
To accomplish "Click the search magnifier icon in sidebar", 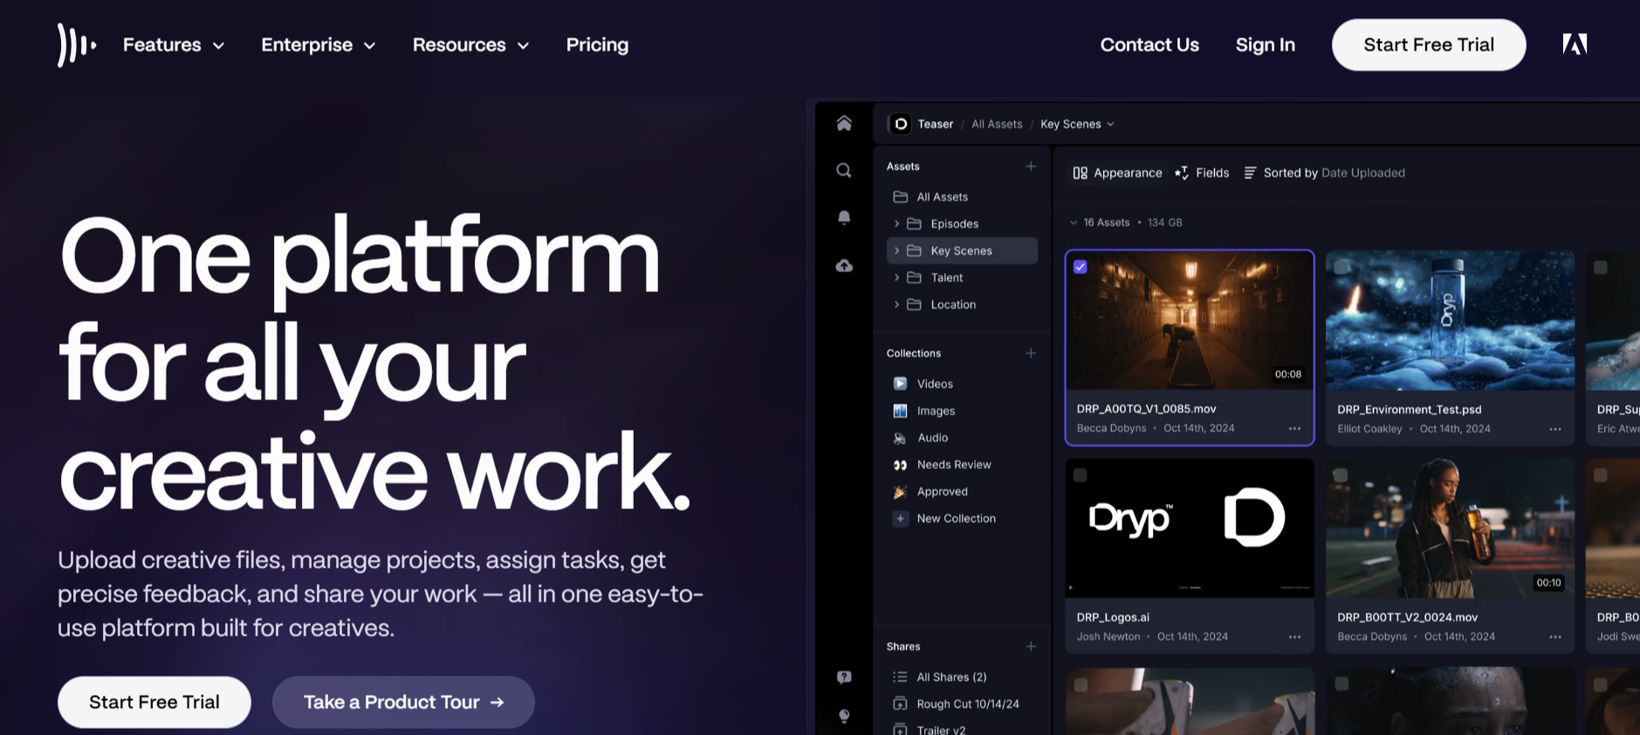I will pyautogui.click(x=844, y=170).
